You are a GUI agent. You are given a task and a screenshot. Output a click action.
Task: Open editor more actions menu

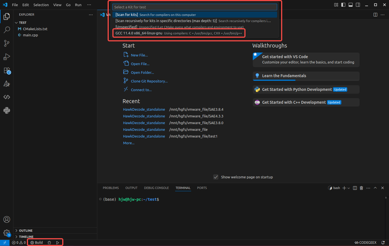point(383,15)
